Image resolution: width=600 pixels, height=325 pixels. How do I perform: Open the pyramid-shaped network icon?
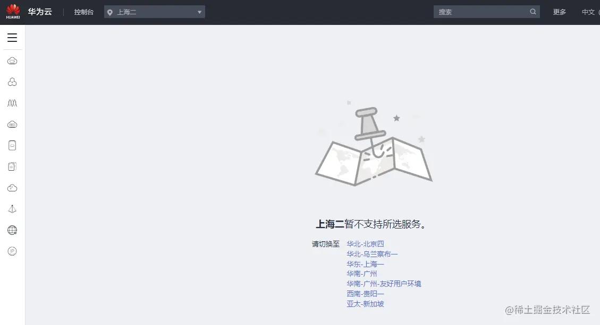[12, 209]
